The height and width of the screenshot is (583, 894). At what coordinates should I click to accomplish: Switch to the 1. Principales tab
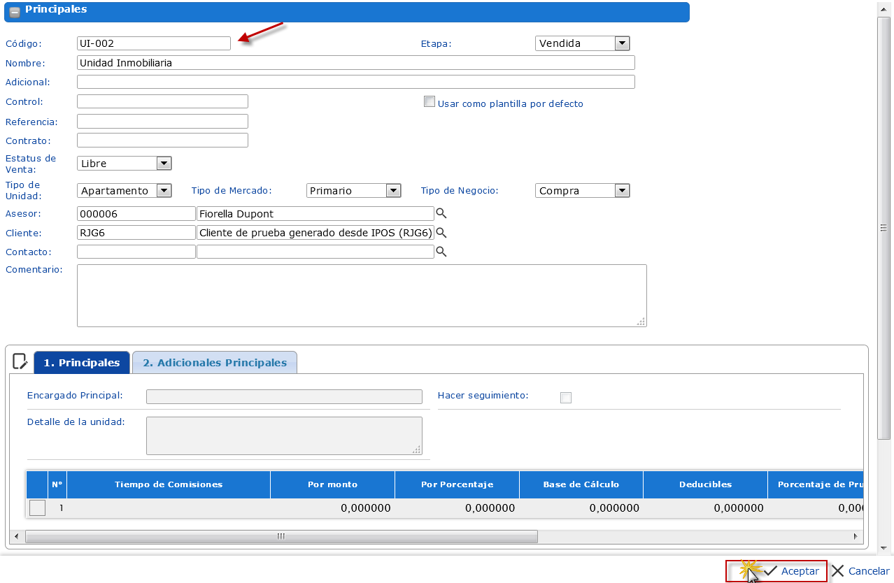82,363
